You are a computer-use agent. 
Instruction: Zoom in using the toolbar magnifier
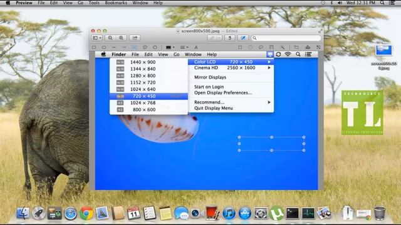121,37
